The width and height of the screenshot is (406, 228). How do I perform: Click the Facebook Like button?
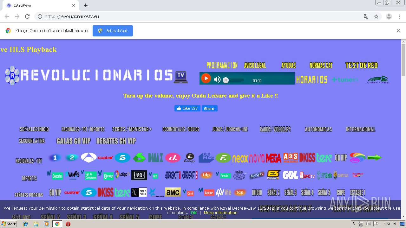click(x=187, y=108)
